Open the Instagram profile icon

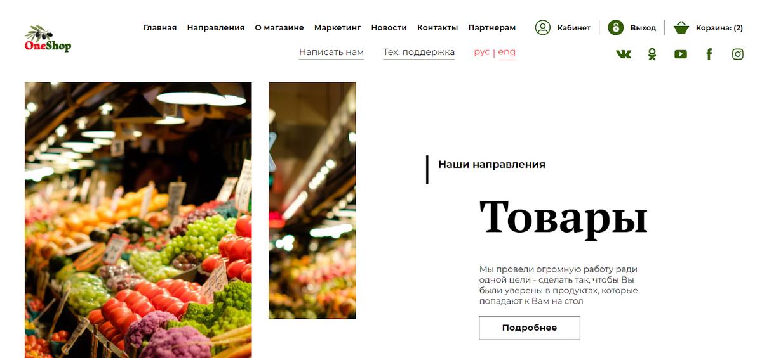pyautogui.click(x=738, y=54)
